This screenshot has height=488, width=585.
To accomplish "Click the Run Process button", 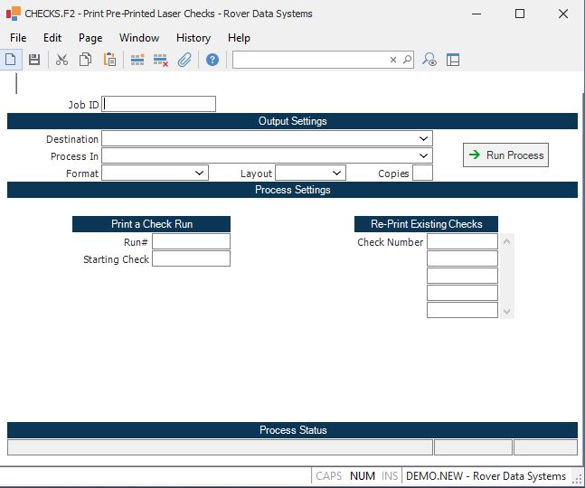I will point(505,155).
